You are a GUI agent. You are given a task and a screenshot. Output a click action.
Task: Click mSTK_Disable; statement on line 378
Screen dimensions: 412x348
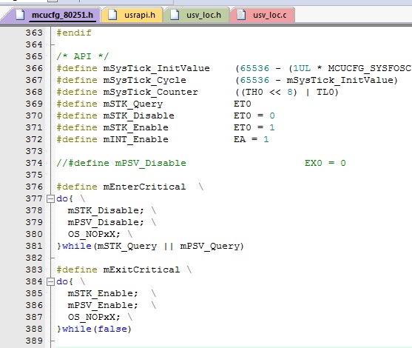click(106, 210)
